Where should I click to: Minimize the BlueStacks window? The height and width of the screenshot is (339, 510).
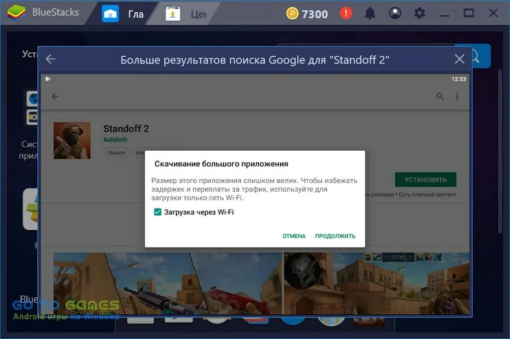click(444, 15)
